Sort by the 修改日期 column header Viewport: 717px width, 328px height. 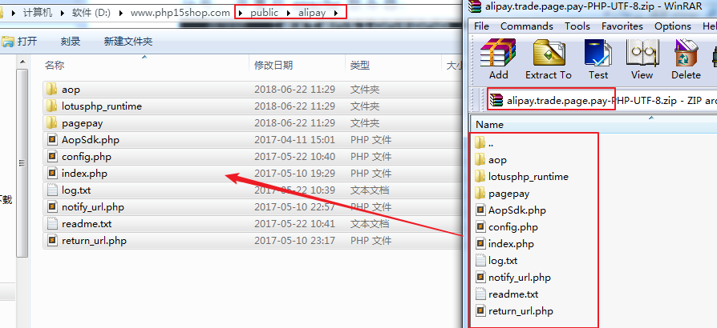[x=273, y=65]
